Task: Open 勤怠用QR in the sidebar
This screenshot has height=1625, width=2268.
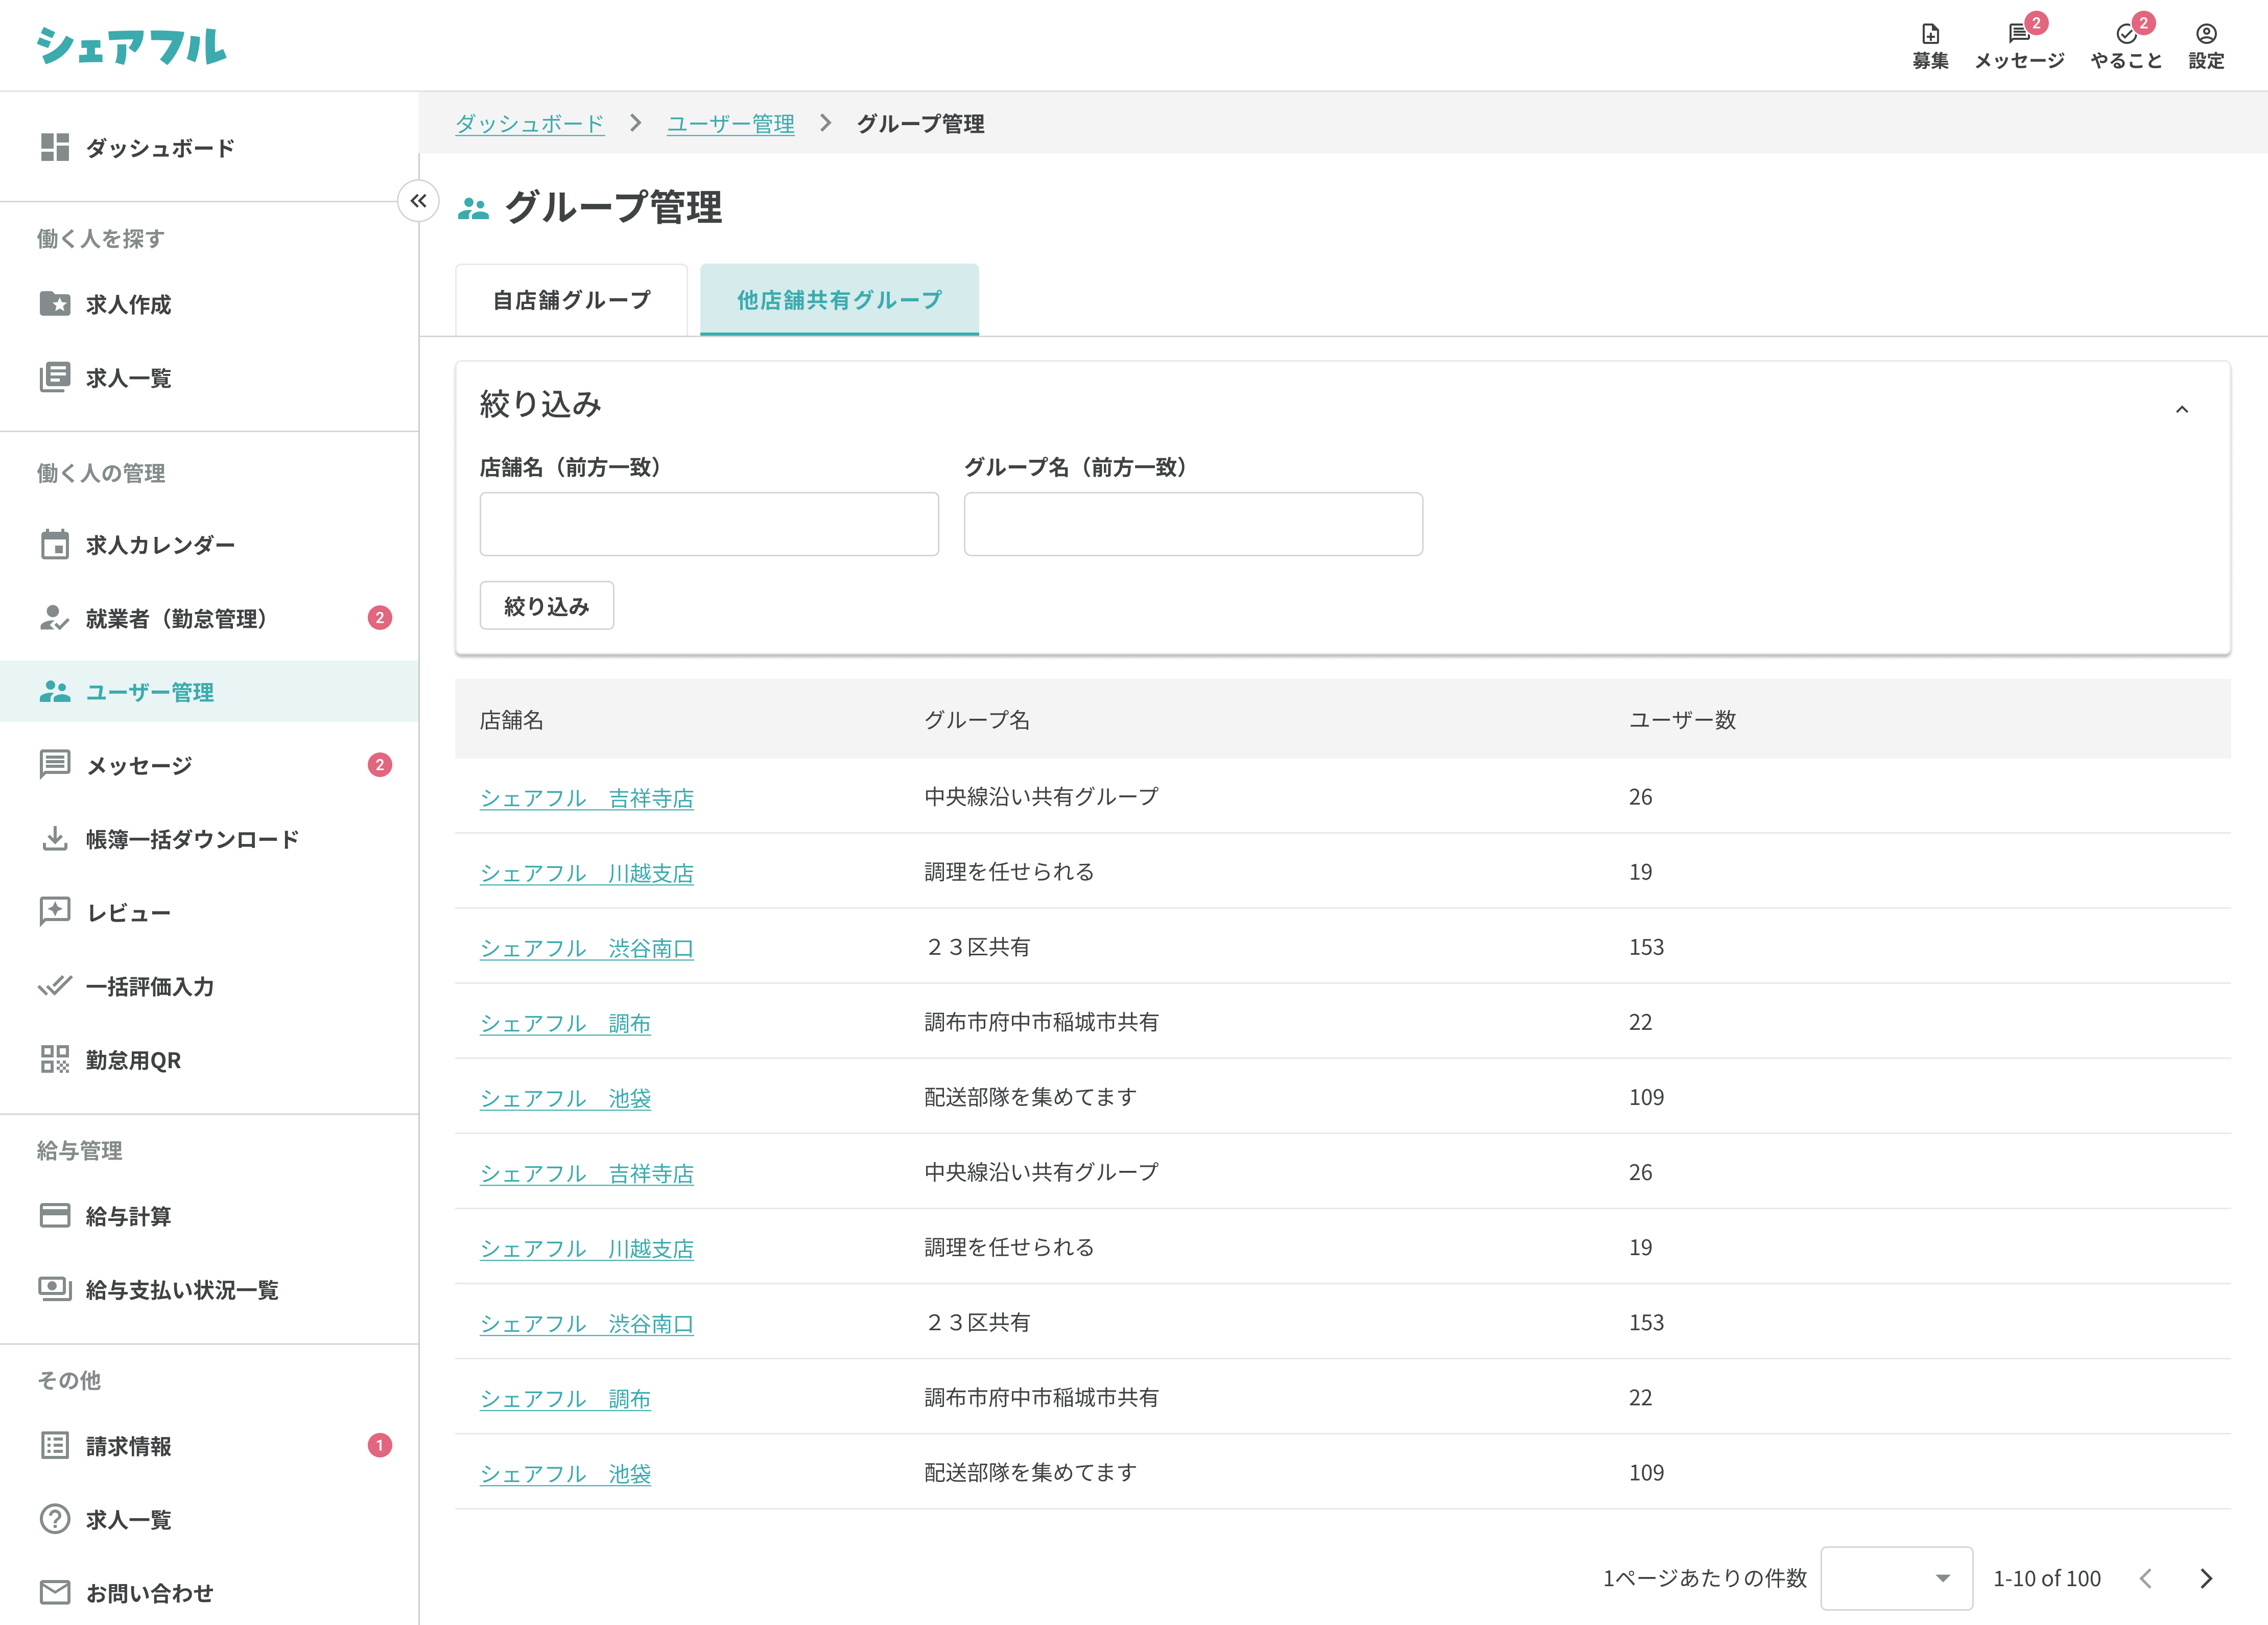Action: coord(209,1059)
